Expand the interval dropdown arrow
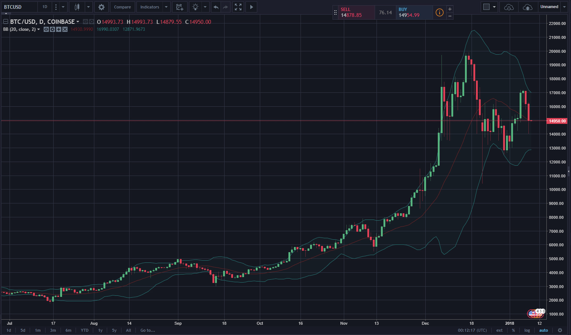Viewport: 571px width, 335px height. pos(63,7)
